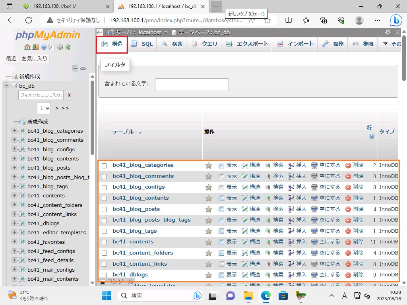
Task: Click the 含まれている文字 filter input field
Action: (x=192, y=84)
